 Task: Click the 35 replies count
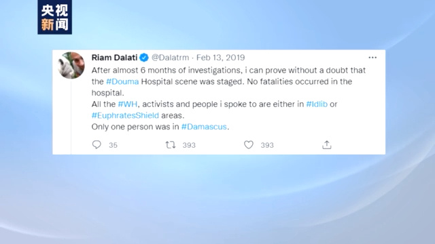click(x=113, y=145)
